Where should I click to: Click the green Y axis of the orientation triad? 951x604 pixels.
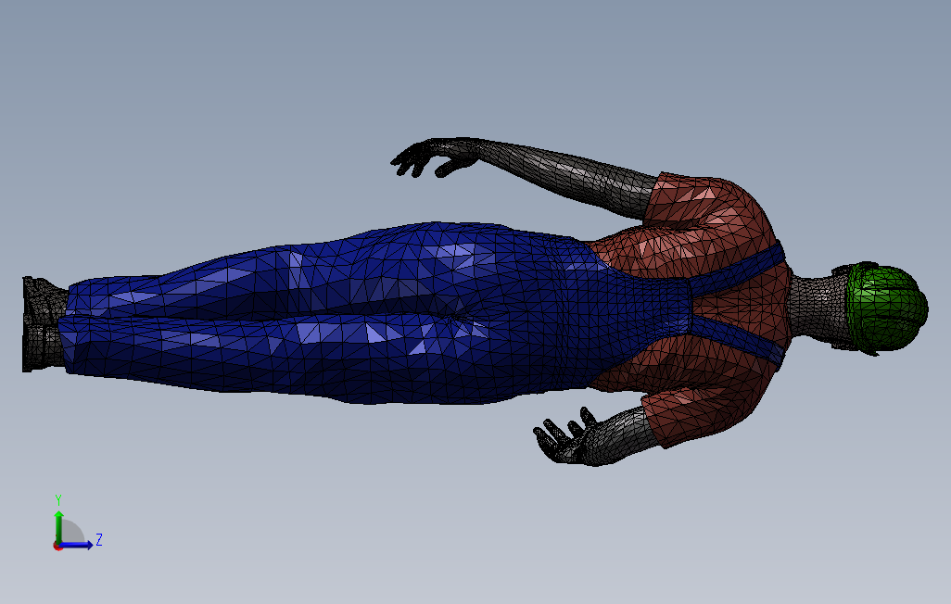tap(58, 526)
